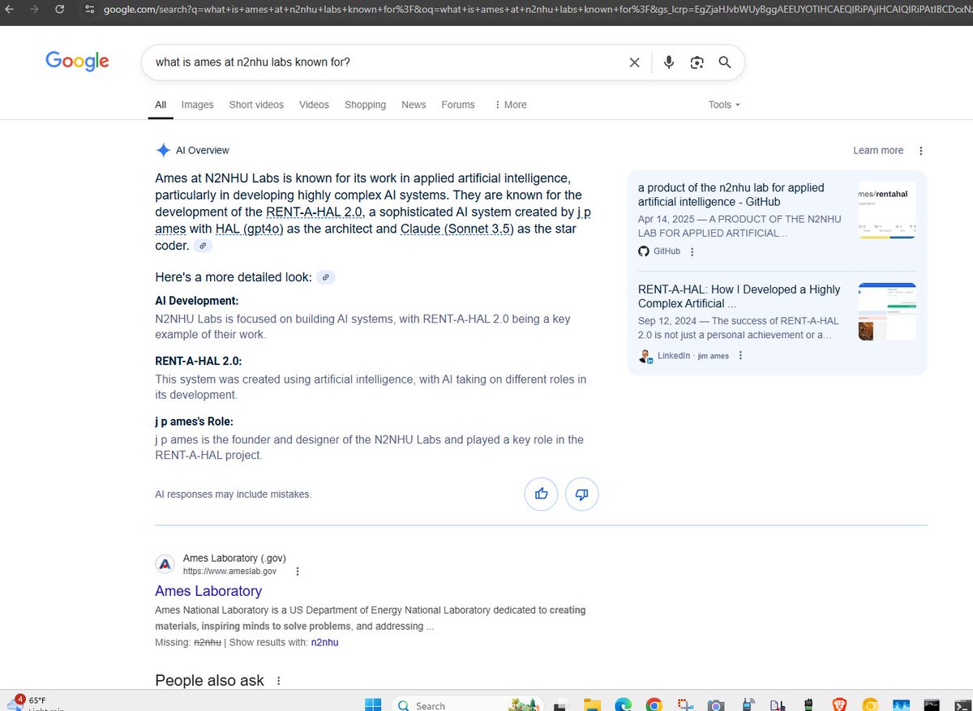Click 'Ames Laboratory (.gov)' site name
The image size is (973, 711).
[x=234, y=559]
